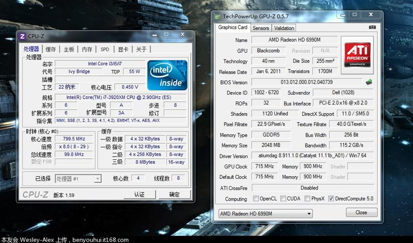
Task: Click the Close button in GPU-Z
Action: (x=361, y=212)
